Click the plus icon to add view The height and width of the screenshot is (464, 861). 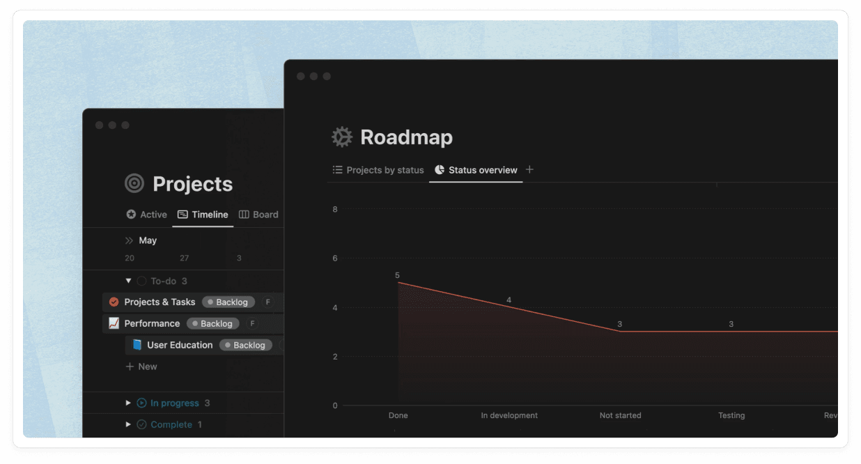tap(529, 169)
